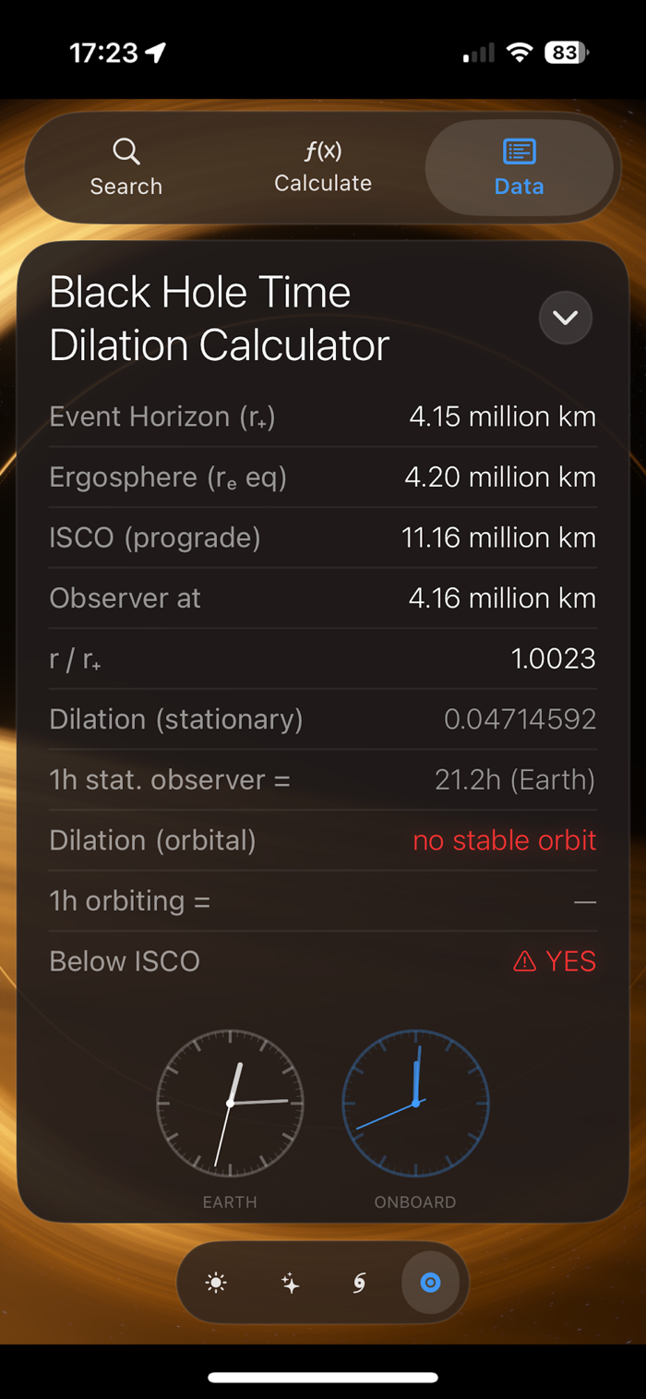Tap the Earth analog clock

tap(230, 1103)
